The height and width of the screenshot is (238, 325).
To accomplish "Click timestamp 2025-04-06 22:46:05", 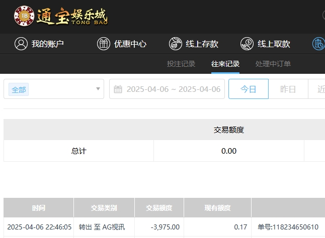I will click(39, 227).
